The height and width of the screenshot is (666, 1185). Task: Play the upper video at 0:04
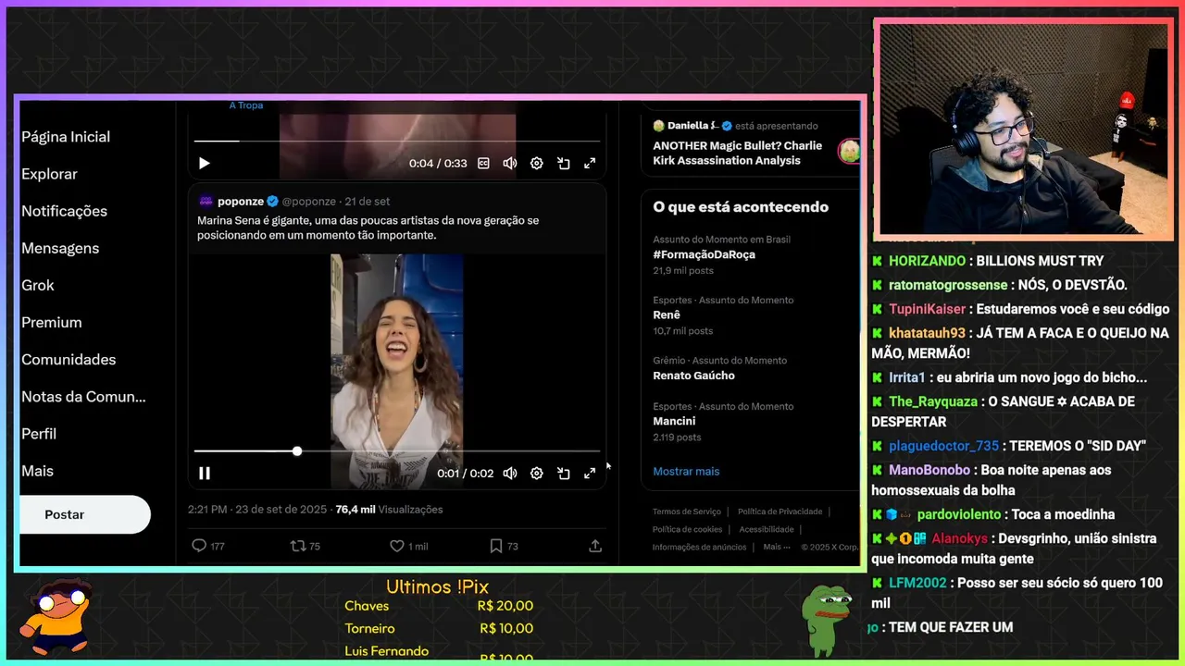(x=205, y=164)
